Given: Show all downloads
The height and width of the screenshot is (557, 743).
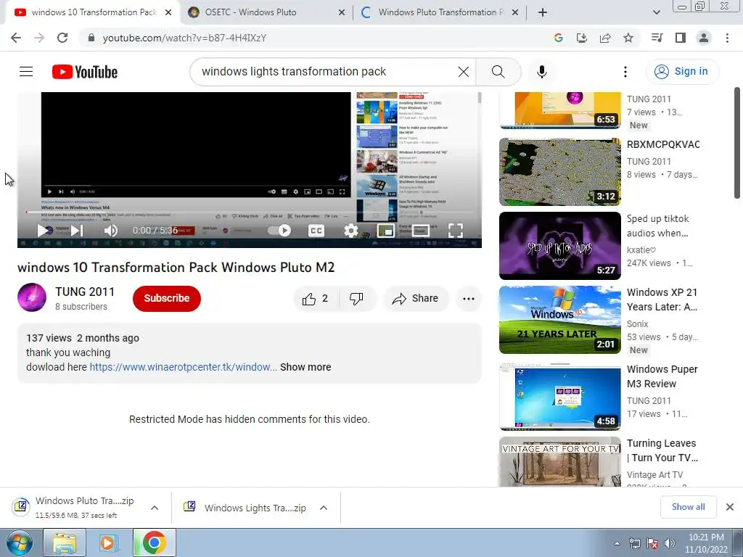Looking at the screenshot, I should (688, 507).
